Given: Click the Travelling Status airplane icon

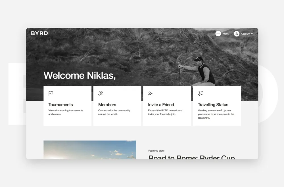Looking at the screenshot, I should click(x=200, y=93).
